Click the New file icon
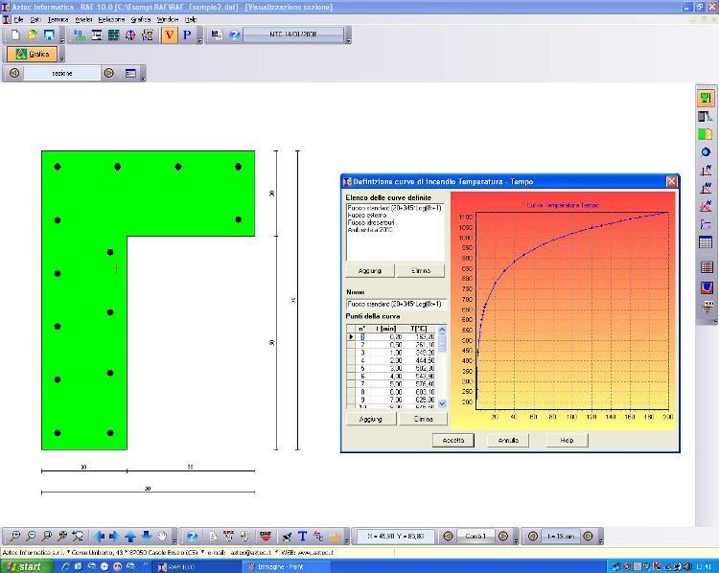Image resolution: width=719 pixels, height=573 pixels. 15,35
